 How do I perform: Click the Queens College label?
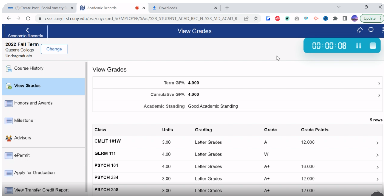tap(20, 50)
